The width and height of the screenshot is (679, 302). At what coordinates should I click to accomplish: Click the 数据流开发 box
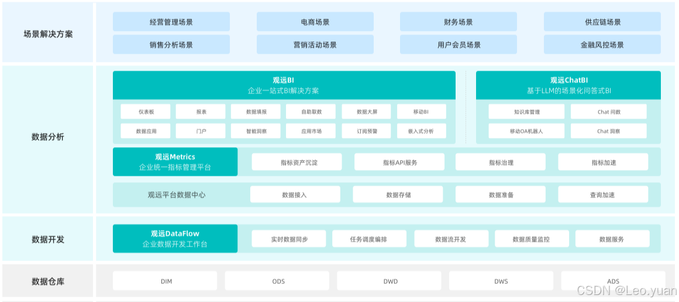[451, 239]
